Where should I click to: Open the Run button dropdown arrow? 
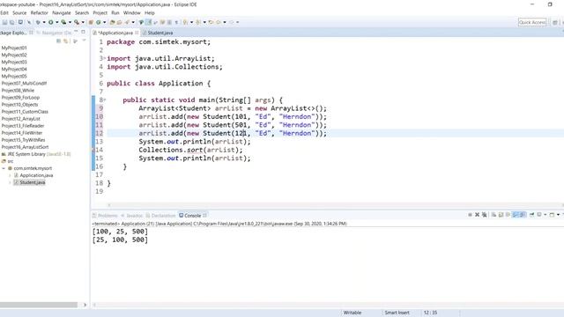[x=56, y=22]
